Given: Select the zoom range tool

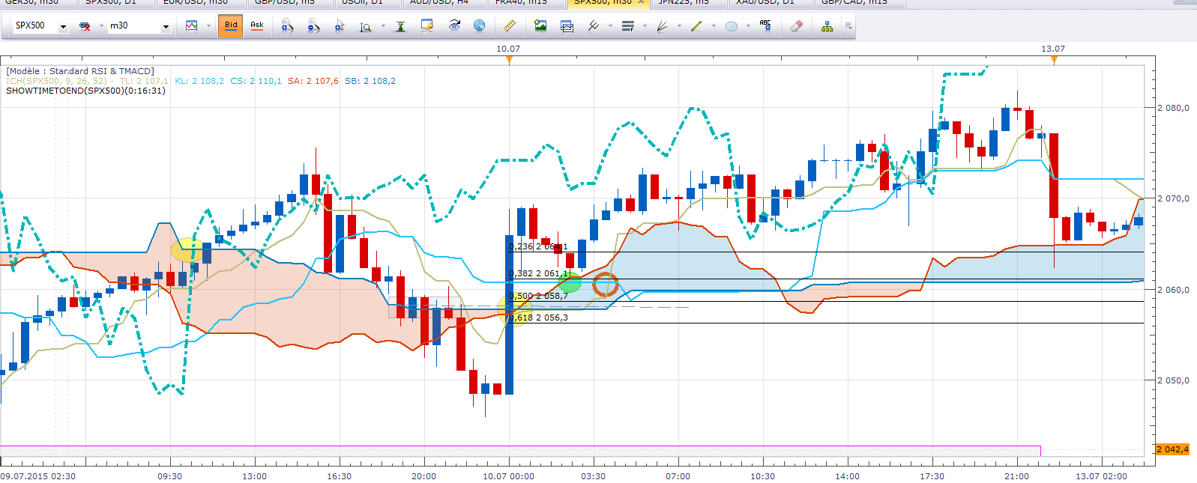Looking at the screenshot, I should (x=366, y=26).
